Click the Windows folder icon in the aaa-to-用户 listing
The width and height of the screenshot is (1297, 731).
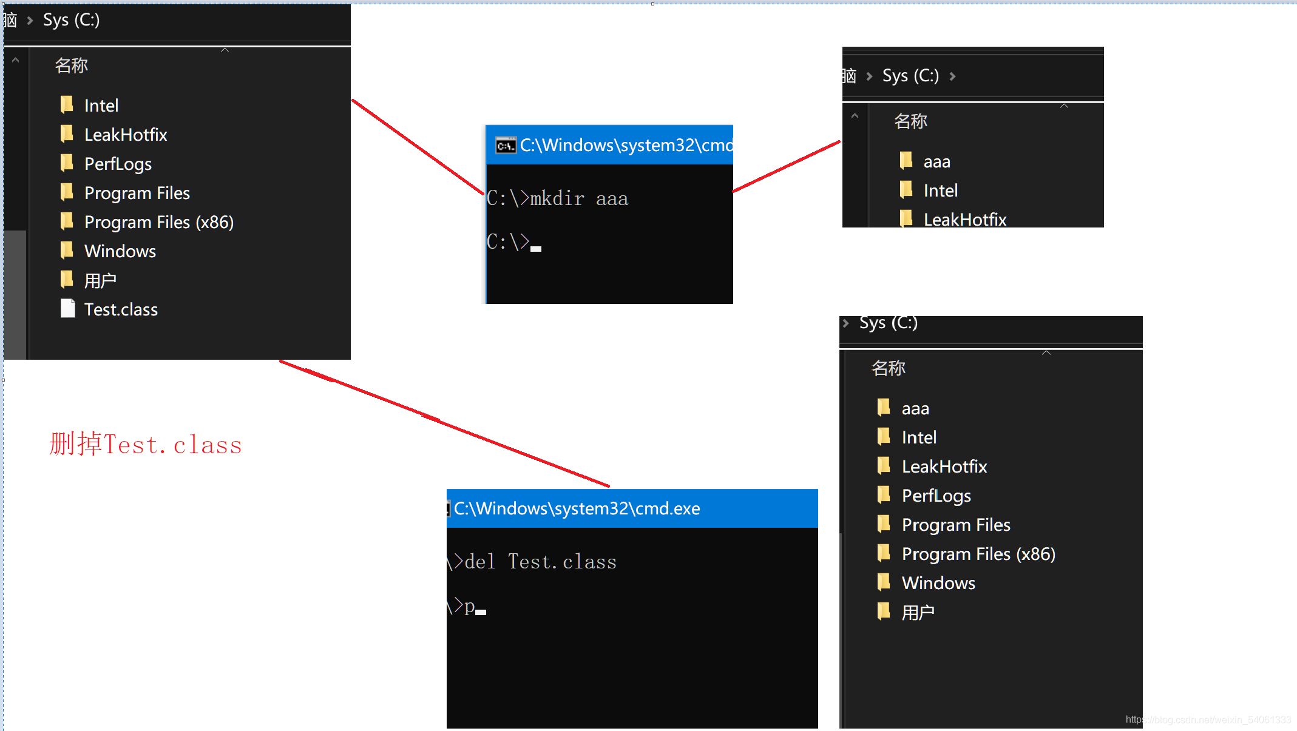click(884, 582)
